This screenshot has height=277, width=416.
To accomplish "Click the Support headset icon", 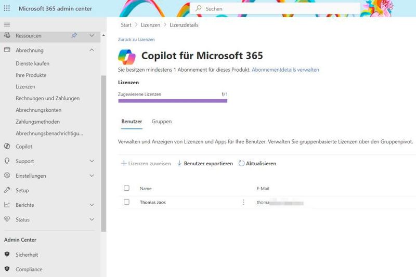I will 7,161.
